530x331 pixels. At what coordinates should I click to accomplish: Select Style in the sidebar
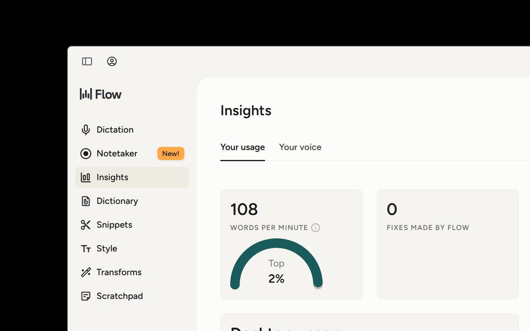(x=132, y=249)
